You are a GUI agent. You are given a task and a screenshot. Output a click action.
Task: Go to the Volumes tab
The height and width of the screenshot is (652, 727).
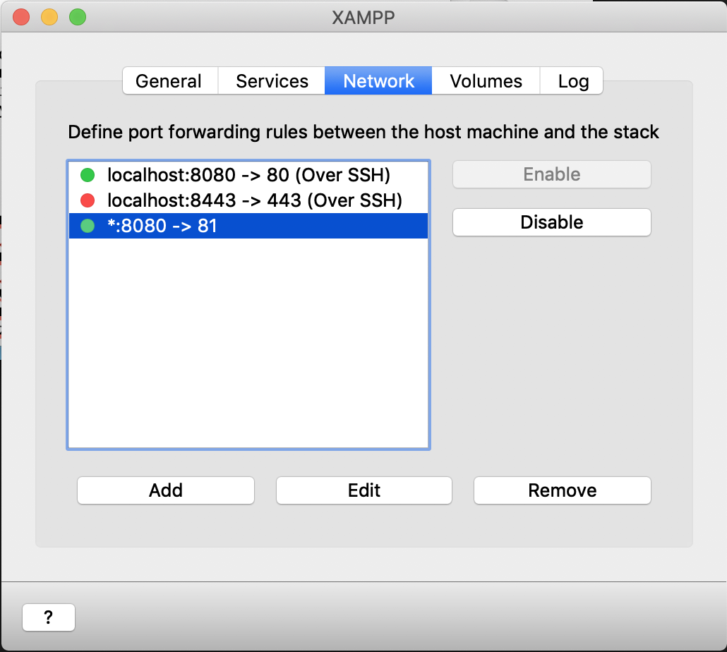[x=486, y=81]
